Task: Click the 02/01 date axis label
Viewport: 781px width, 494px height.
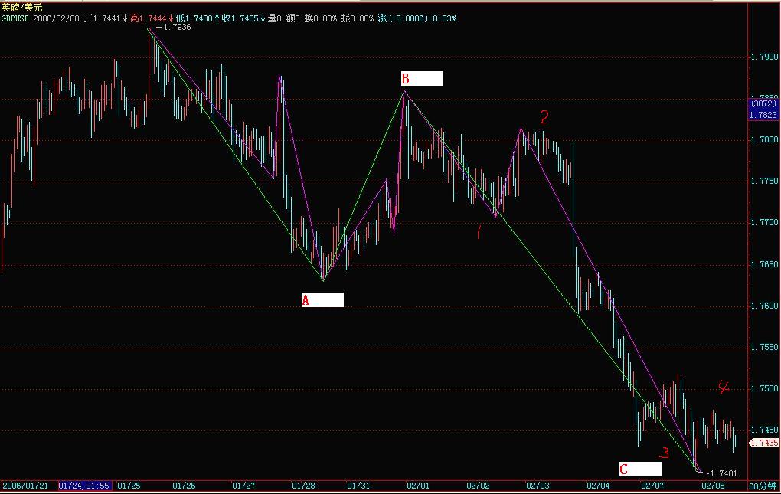Action: [418, 486]
